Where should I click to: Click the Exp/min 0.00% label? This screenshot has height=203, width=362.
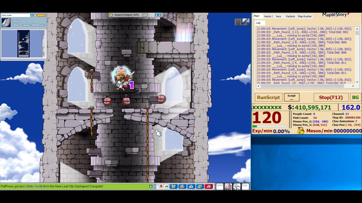pyautogui.click(x=271, y=131)
